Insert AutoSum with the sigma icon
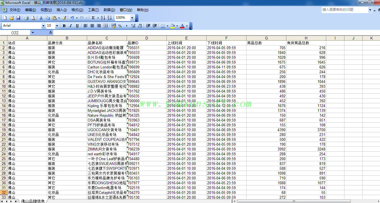The image size is (380, 203). pyautogui.click(x=93, y=18)
